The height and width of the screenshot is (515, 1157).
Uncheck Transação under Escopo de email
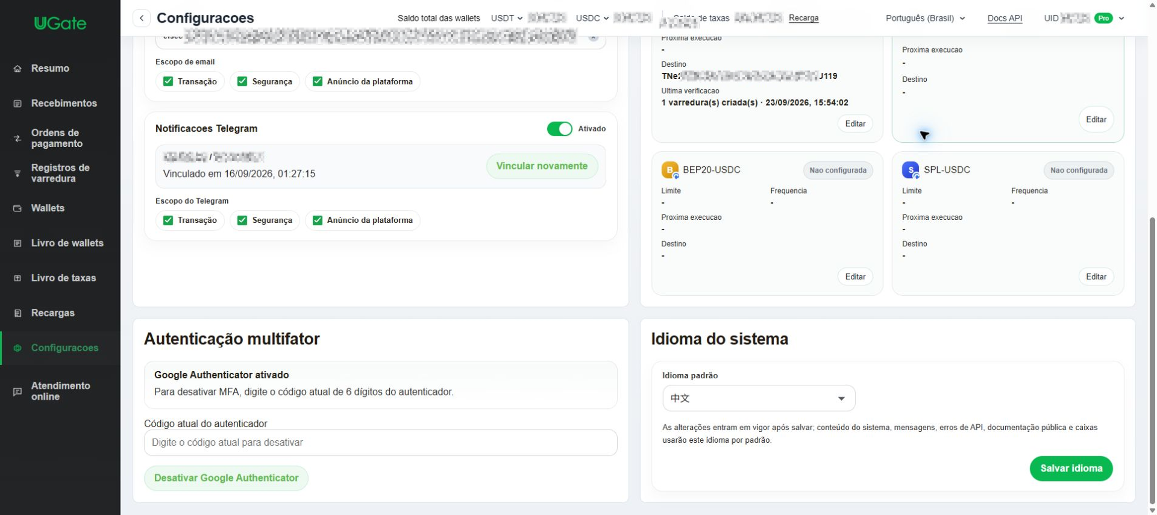click(x=168, y=81)
